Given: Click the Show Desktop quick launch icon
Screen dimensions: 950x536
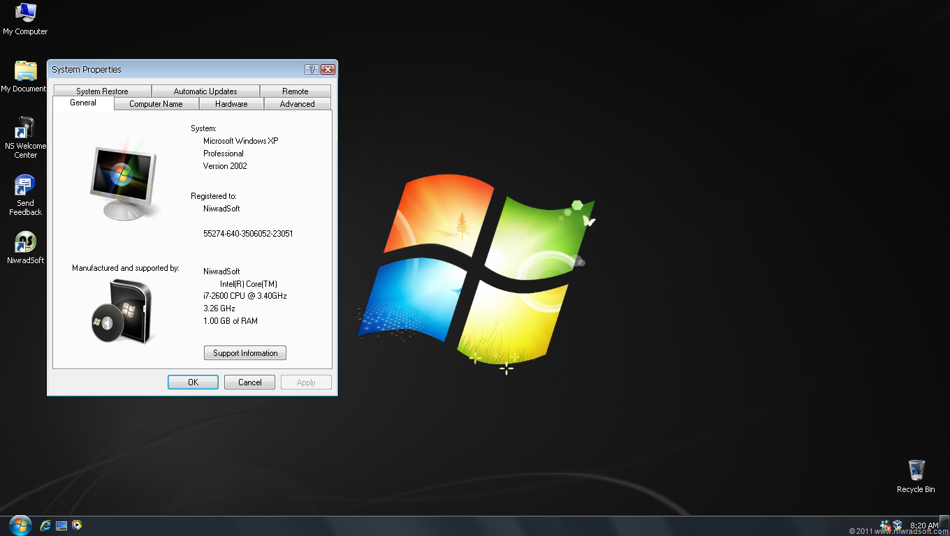Looking at the screenshot, I should click(x=61, y=525).
